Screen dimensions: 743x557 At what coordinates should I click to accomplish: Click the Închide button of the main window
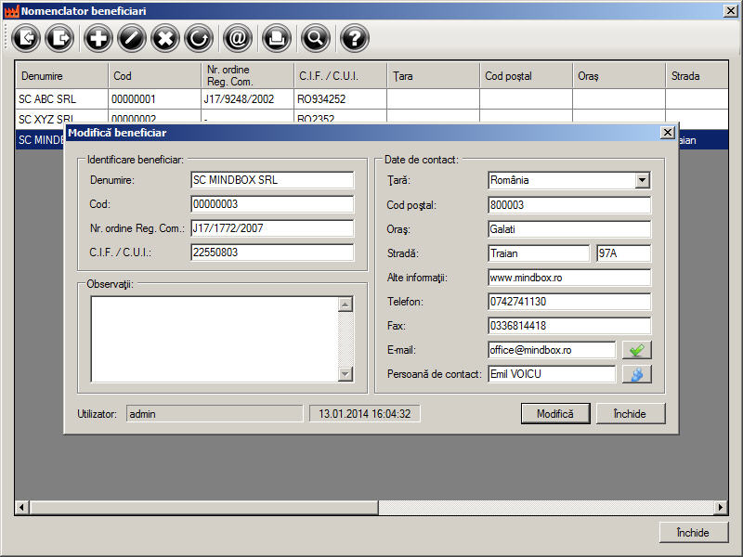(x=693, y=533)
